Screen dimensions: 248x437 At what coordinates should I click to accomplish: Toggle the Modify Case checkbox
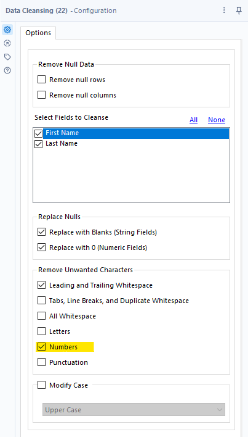[x=41, y=385]
